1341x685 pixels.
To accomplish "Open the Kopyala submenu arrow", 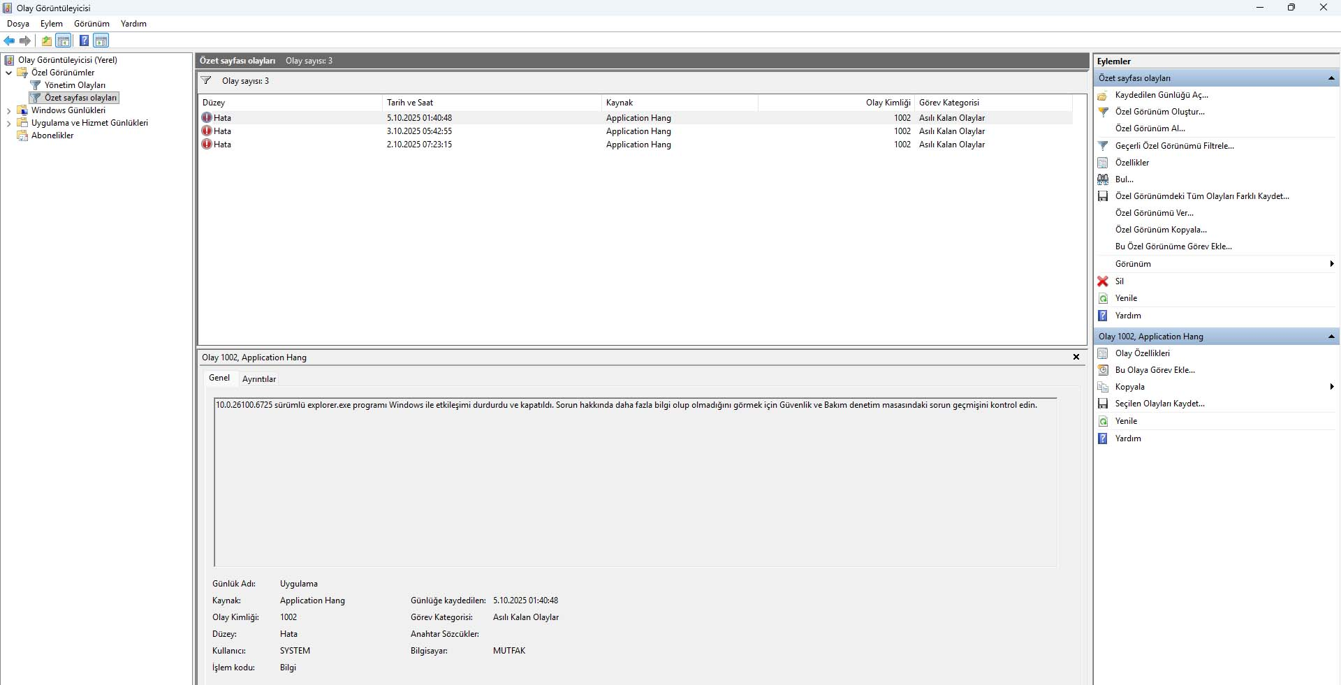I will pos(1332,387).
